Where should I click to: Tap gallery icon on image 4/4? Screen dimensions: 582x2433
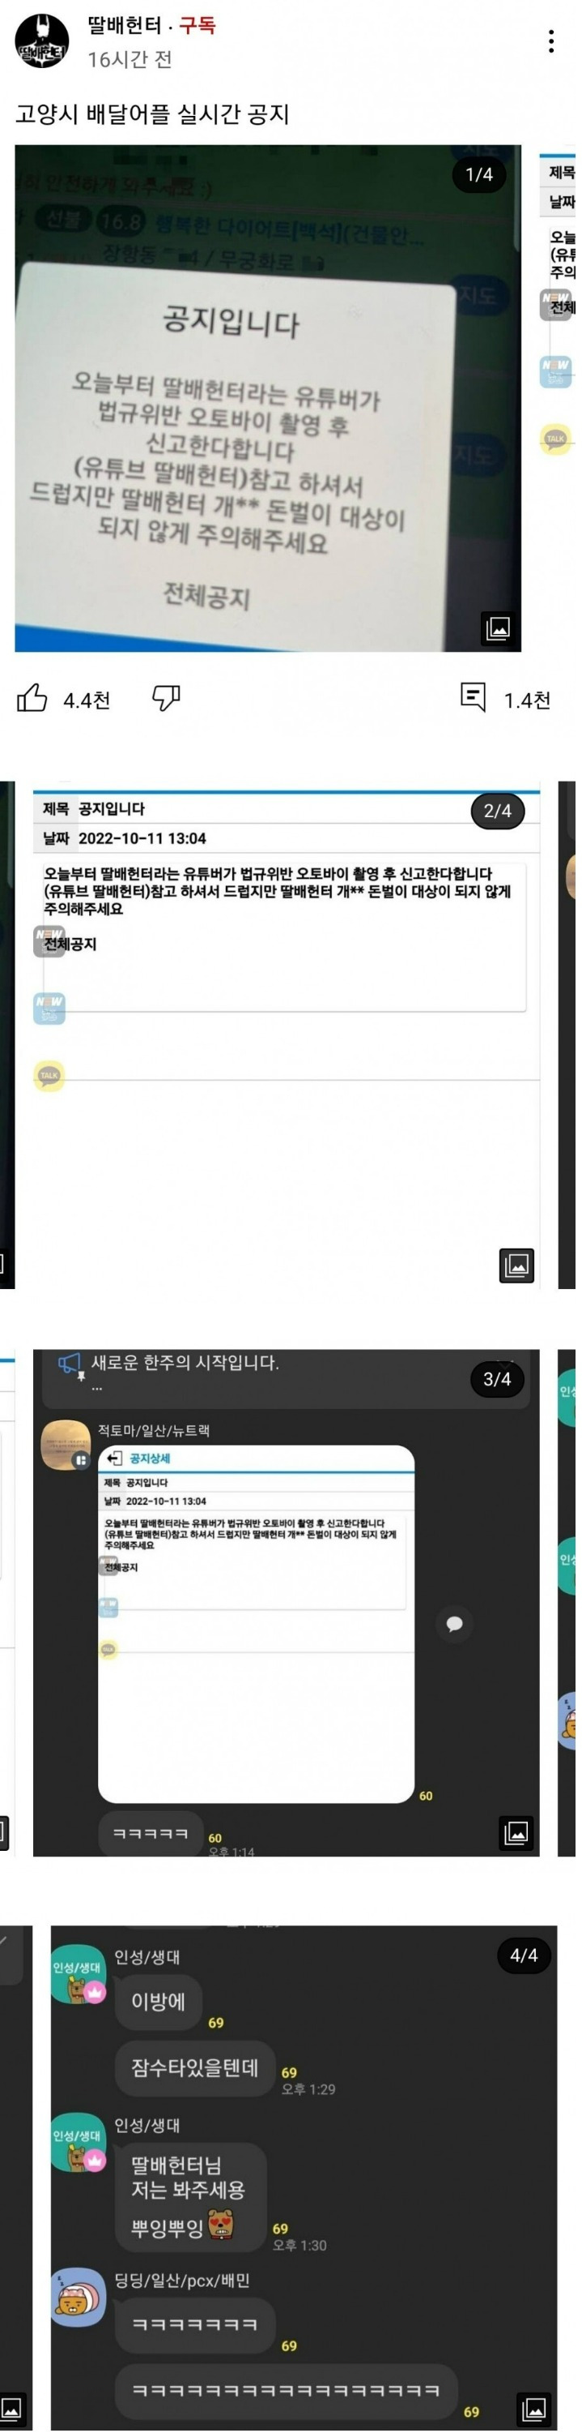(x=534, y=2408)
